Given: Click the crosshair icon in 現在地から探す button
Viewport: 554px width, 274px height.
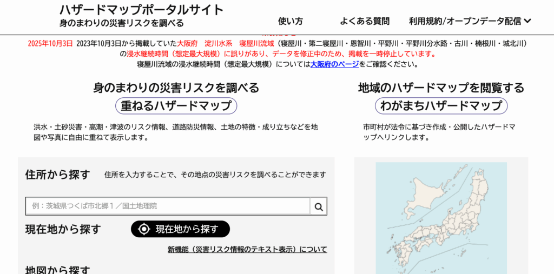Looking at the screenshot, I should (144, 229).
